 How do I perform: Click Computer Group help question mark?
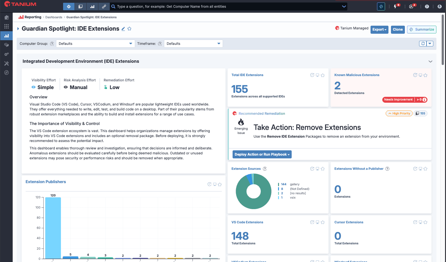(x=52, y=44)
